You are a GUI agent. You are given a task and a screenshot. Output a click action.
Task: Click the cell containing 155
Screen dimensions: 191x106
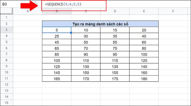coord(115,73)
